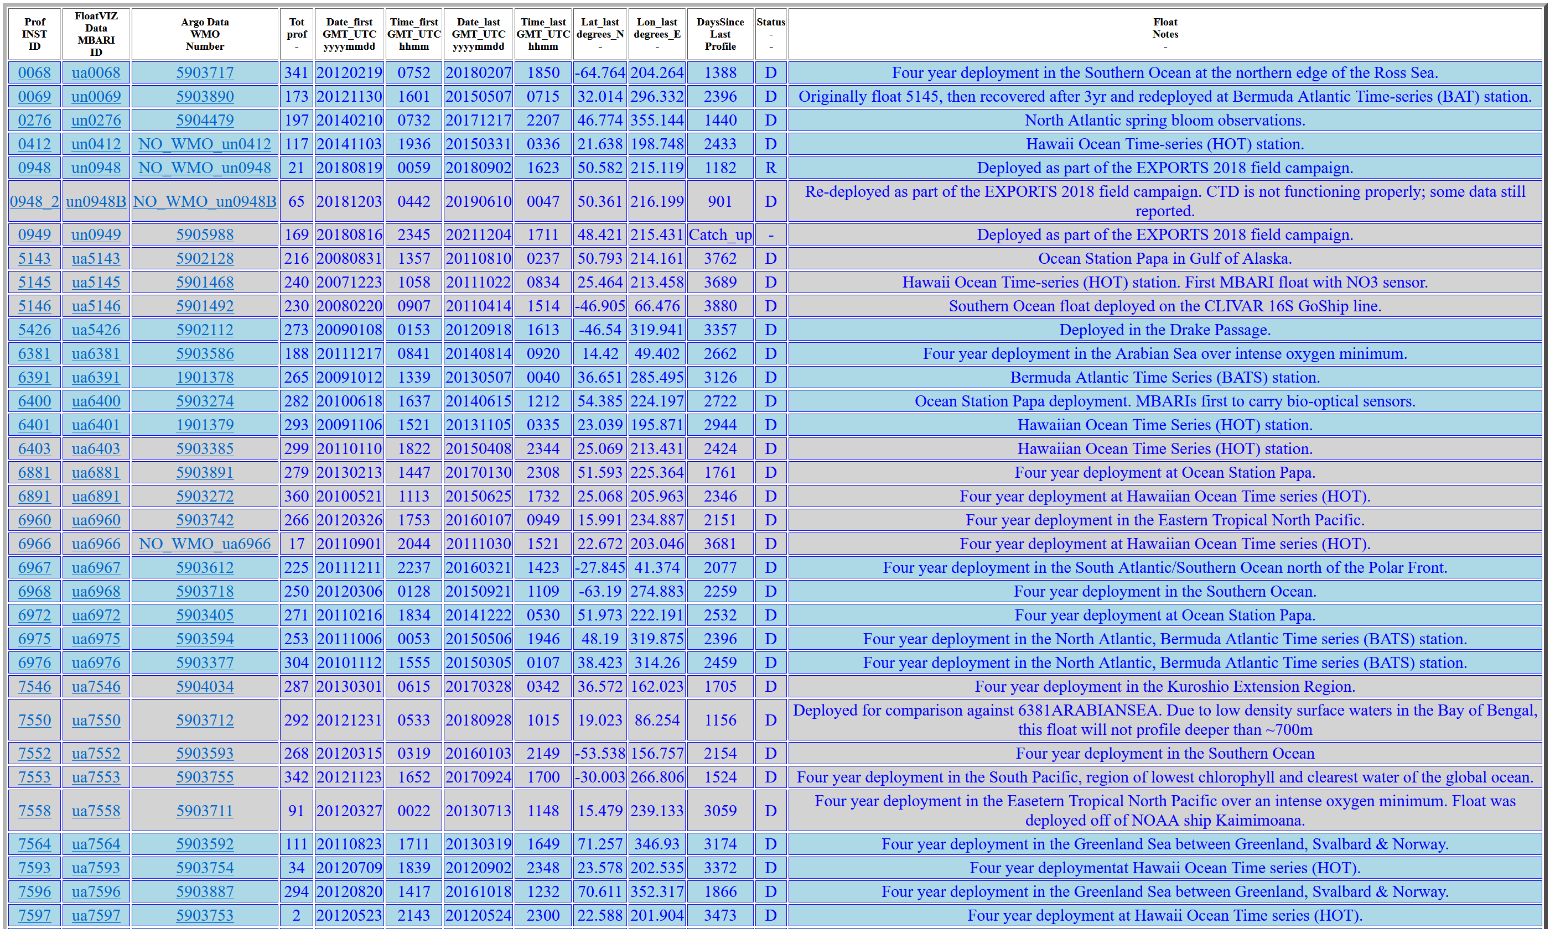Open MBARI ID link ua6975
The image size is (1550, 929).
click(x=96, y=639)
